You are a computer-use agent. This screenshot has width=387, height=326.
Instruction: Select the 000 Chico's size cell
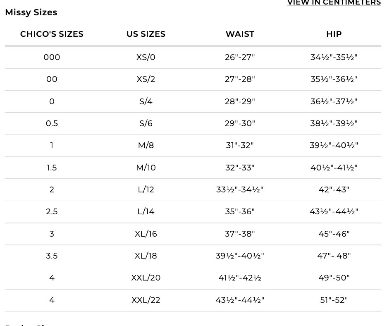click(x=52, y=57)
